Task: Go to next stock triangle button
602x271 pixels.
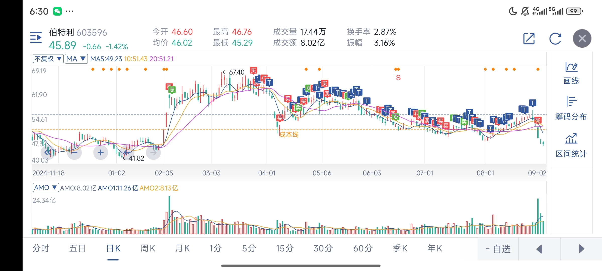Action: (581, 249)
